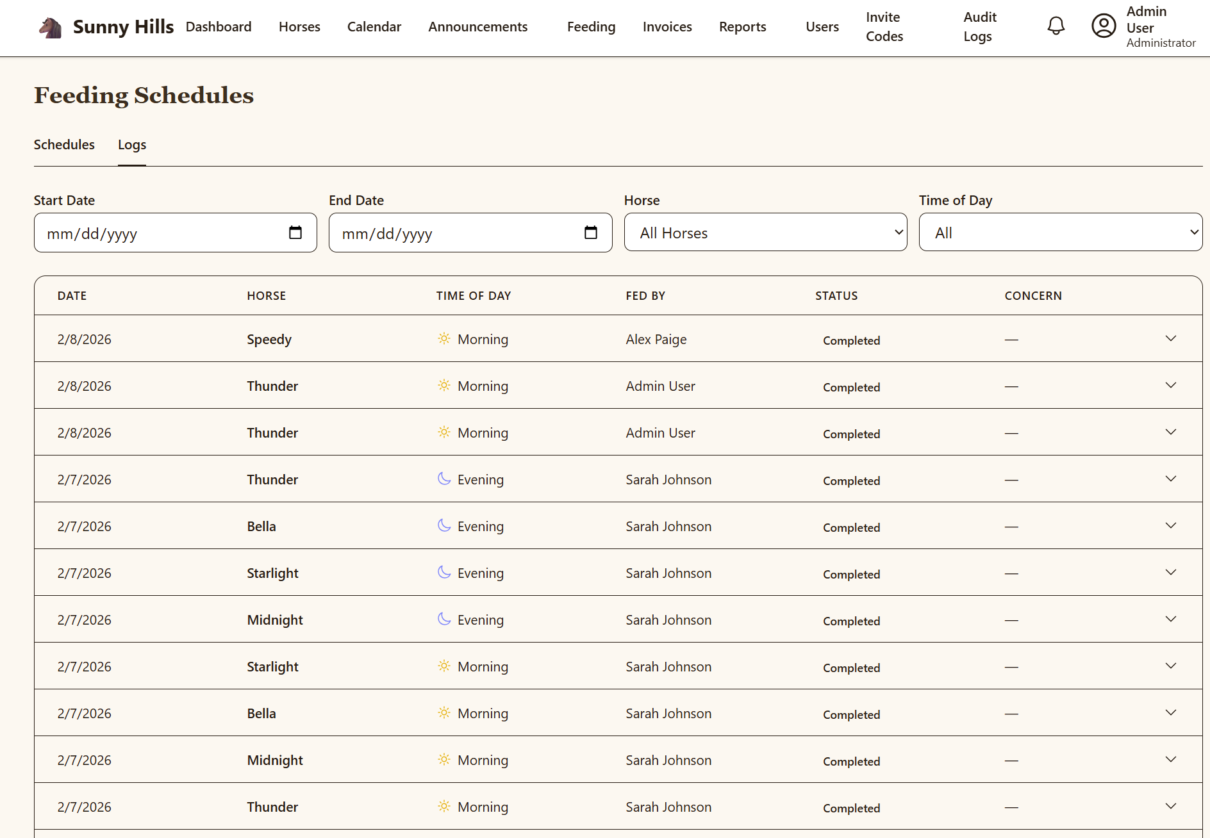
Task: Click the End Date input field
Action: (x=470, y=233)
